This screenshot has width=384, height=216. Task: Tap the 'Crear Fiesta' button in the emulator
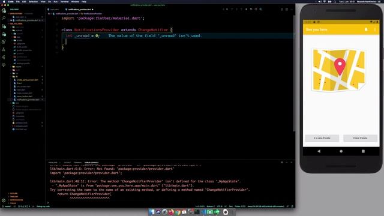[360, 138]
